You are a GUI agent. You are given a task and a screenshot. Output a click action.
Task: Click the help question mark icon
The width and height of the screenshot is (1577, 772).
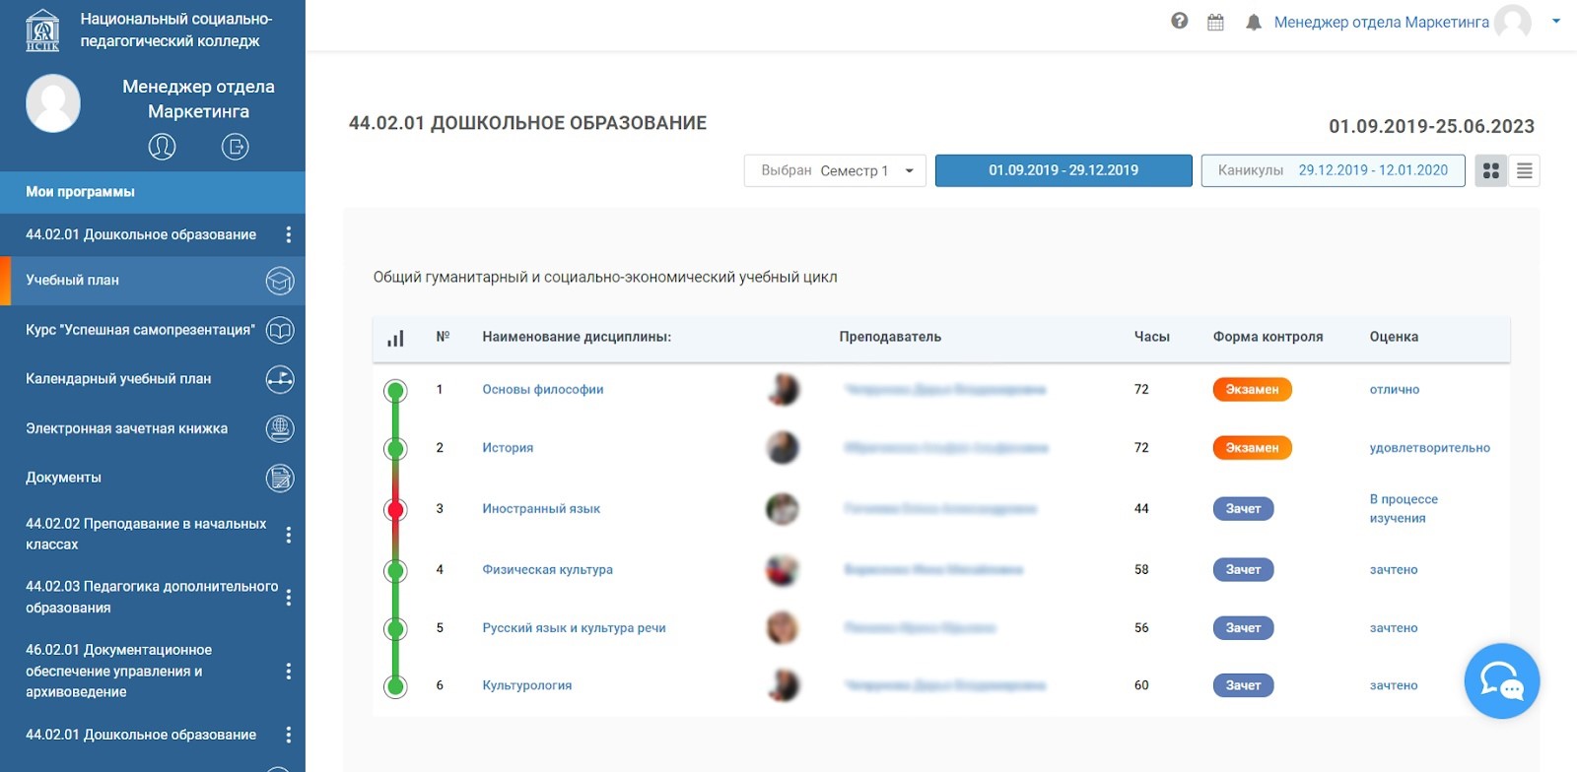pos(1179,22)
